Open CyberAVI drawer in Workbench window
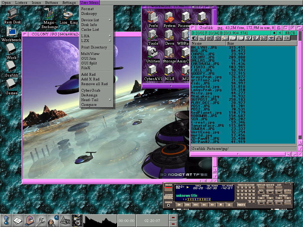This screenshot has width=303, height=227. [x=153, y=73]
